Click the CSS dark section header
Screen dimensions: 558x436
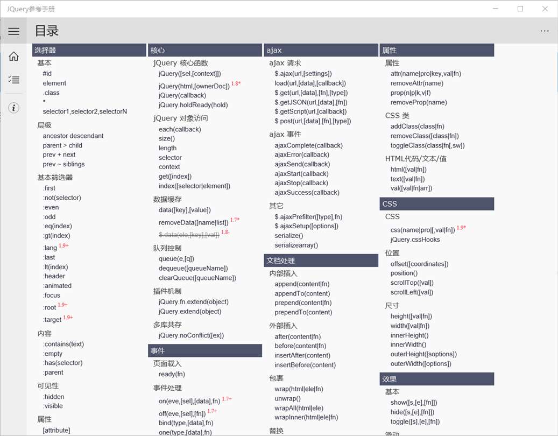pyautogui.click(x=437, y=204)
